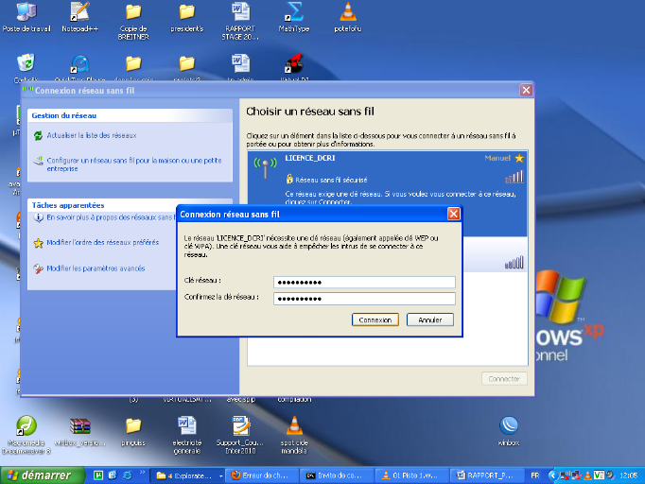Click Modifier les paramètres avancés link
Screen dimensions: 645x484
click(x=96, y=268)
